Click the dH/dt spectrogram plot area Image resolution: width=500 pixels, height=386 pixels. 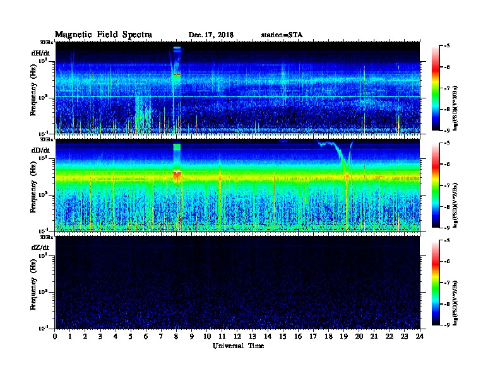pos(237,88)
